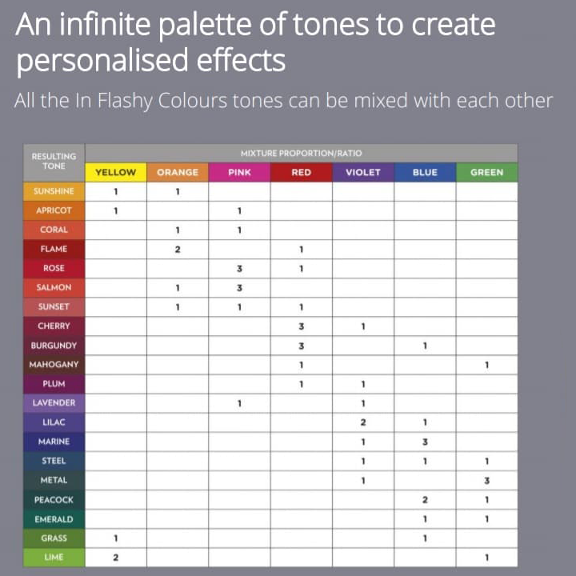This screenshot has width=576, height=576.
Task: Click the Blue column header swatch
Action: coord(425,172)
